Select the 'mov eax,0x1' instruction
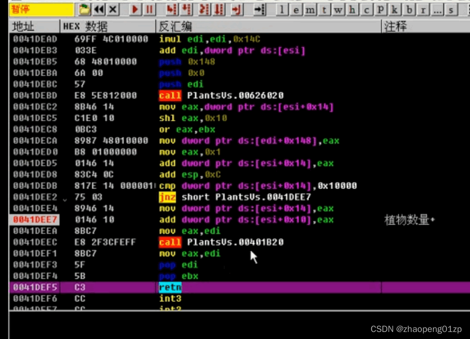Viewport: 470px width, 339px height. [x=190, y=152]
